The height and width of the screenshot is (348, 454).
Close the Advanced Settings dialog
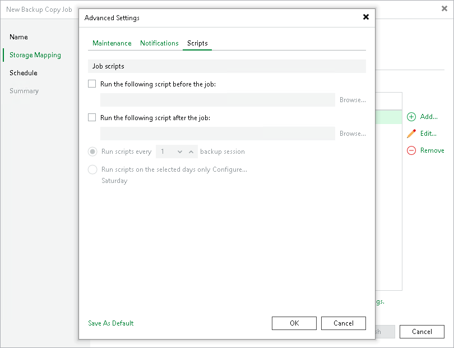[366, 17]
